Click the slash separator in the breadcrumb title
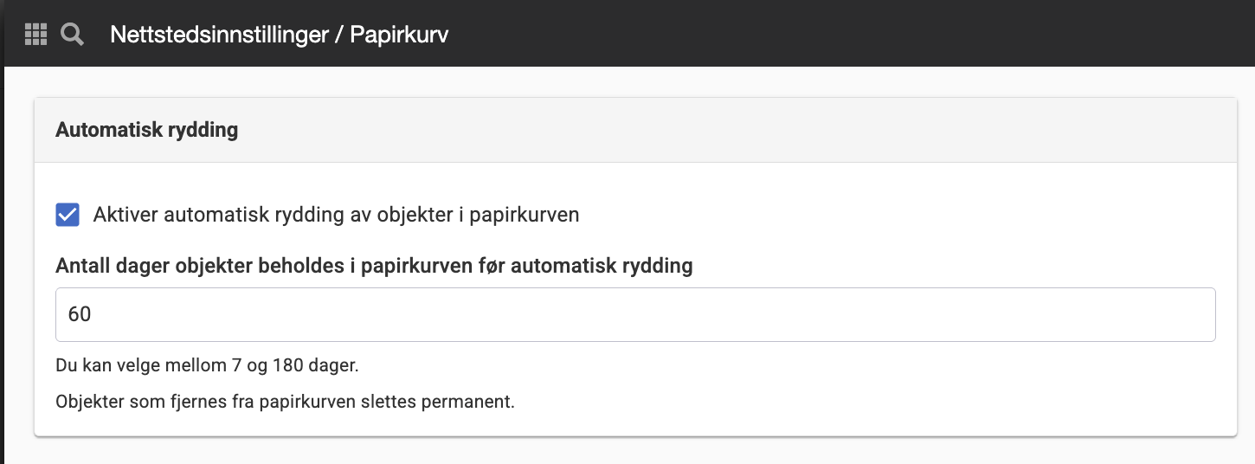 [x=340, y=35]
